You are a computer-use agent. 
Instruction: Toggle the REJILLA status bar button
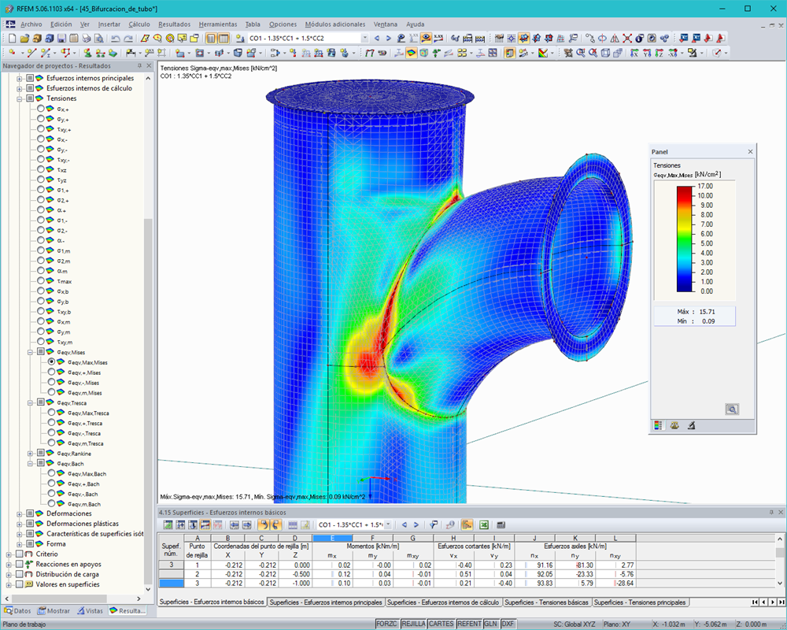[414, 624]
